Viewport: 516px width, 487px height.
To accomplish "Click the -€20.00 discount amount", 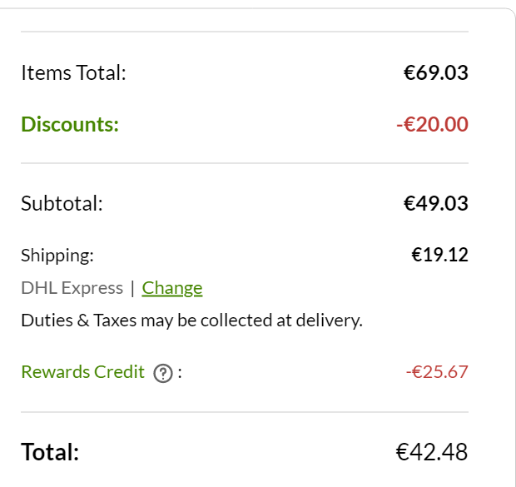I will point(432,124).
